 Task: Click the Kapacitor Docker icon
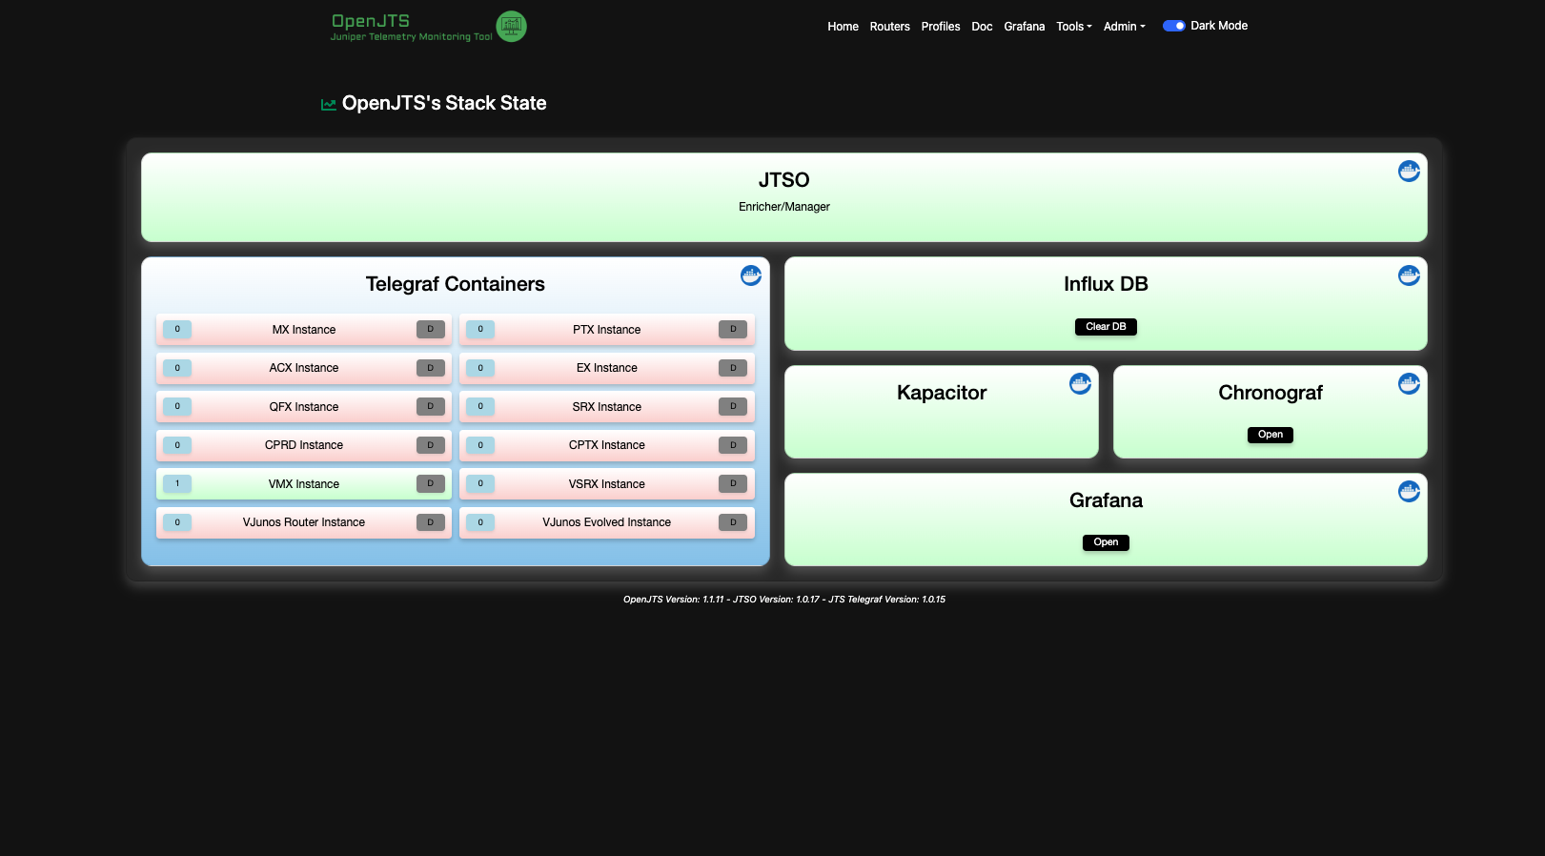pos(1080,384)
